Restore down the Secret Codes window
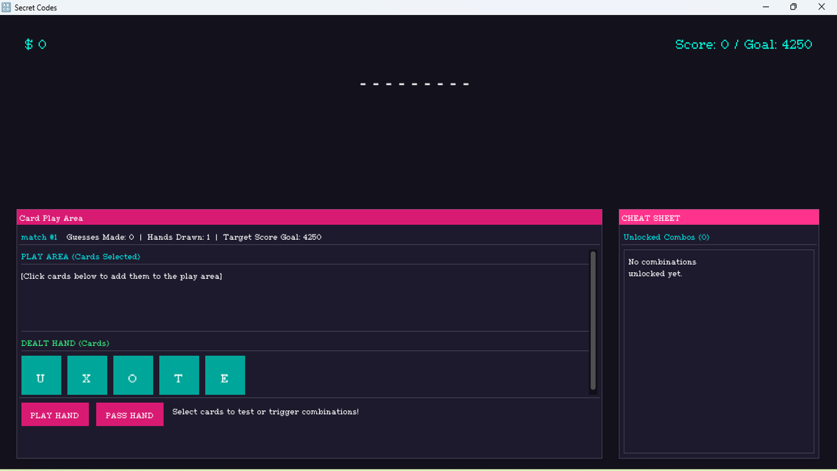837x471 pixels. (793, 7)
